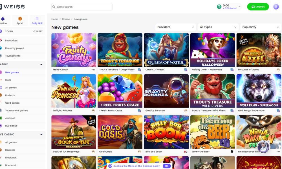
Task: Open the Fruity Candy game thumbnail
Action: pos(74,50)
